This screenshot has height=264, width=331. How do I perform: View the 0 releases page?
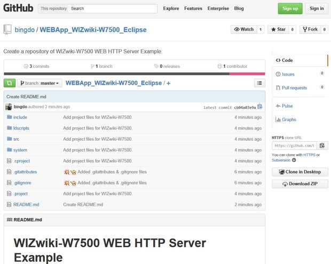click(x=167, y=66)
